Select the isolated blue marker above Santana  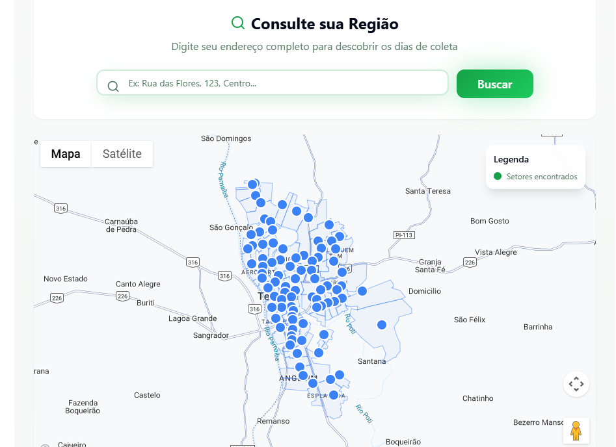point(382,325)
